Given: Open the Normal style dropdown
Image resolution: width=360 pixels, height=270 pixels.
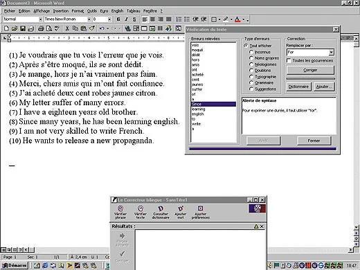Looking at the screenshot, I should [x=40, y=19].
